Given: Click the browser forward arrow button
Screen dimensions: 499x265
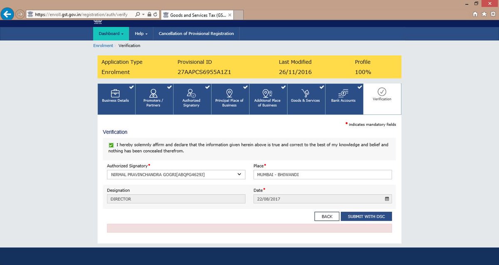Looking at the screenshot, I should pyautogui.click(x=20, y=14).
